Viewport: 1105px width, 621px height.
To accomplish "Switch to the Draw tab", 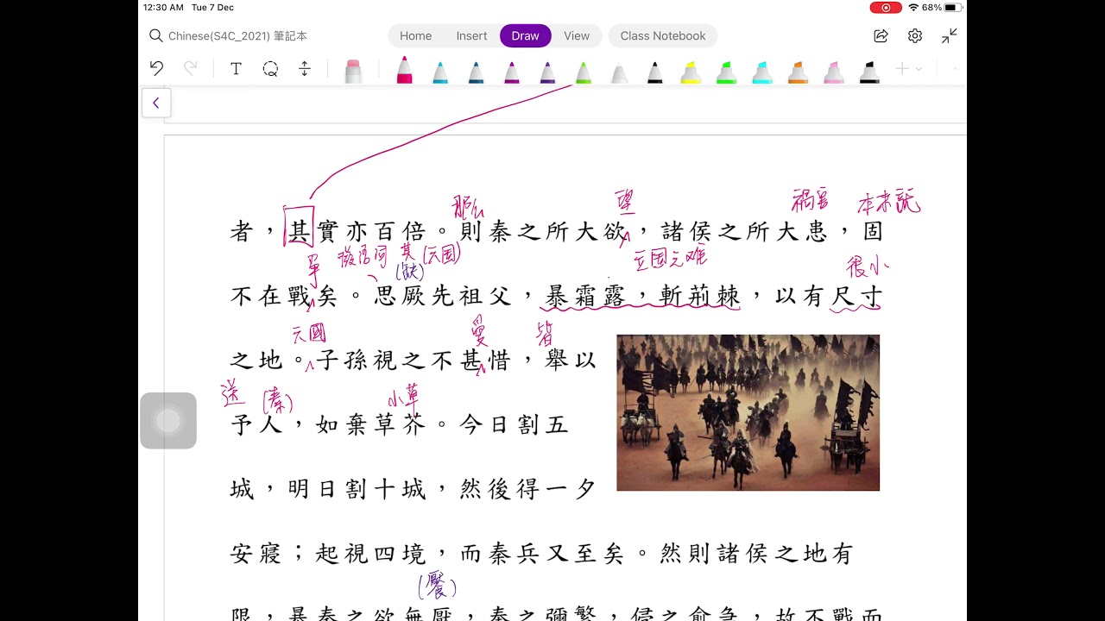I will 525,35.
